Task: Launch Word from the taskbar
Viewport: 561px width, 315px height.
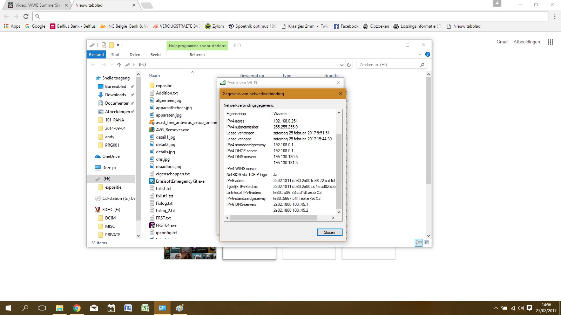Action: point(128,308)
